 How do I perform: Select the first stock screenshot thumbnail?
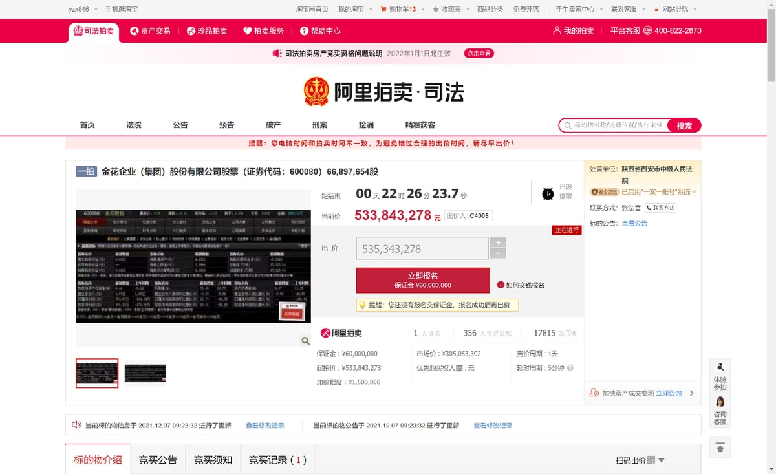(97, 373)
